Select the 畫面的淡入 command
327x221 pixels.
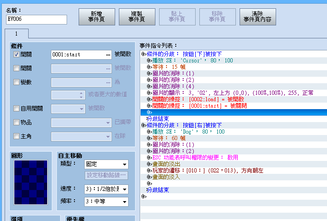pyautogui.click(x=234, y=177)
